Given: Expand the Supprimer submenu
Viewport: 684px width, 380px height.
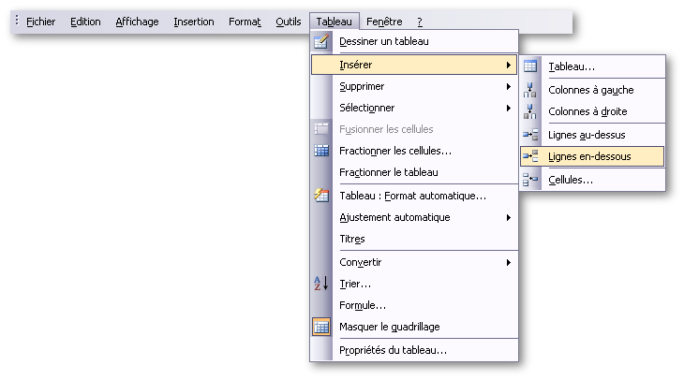Looking at the screenshot, I should [509, 86].
